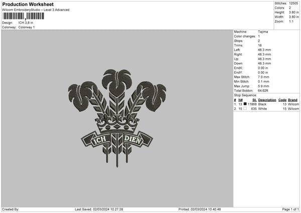Click the center feather of the emblem
Screen dimensions: 301x213
click(x=116, y=83)
